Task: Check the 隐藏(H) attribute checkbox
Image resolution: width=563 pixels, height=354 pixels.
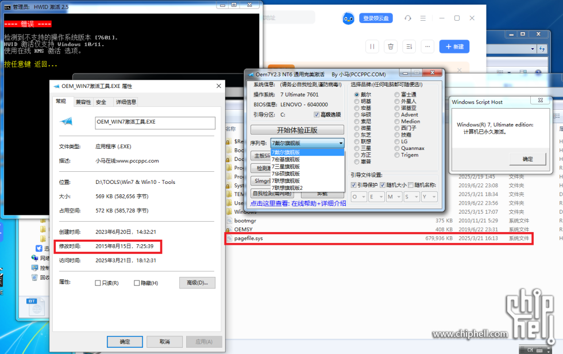Action: pyautogui.click(x=137, y=283)
